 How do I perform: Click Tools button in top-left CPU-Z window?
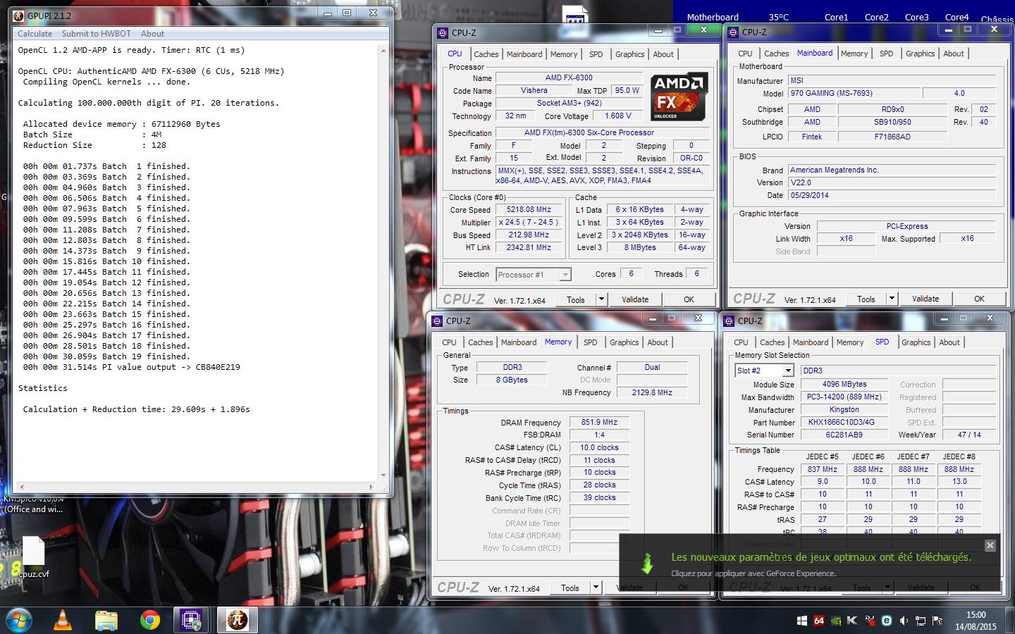[x=576, y=299]
